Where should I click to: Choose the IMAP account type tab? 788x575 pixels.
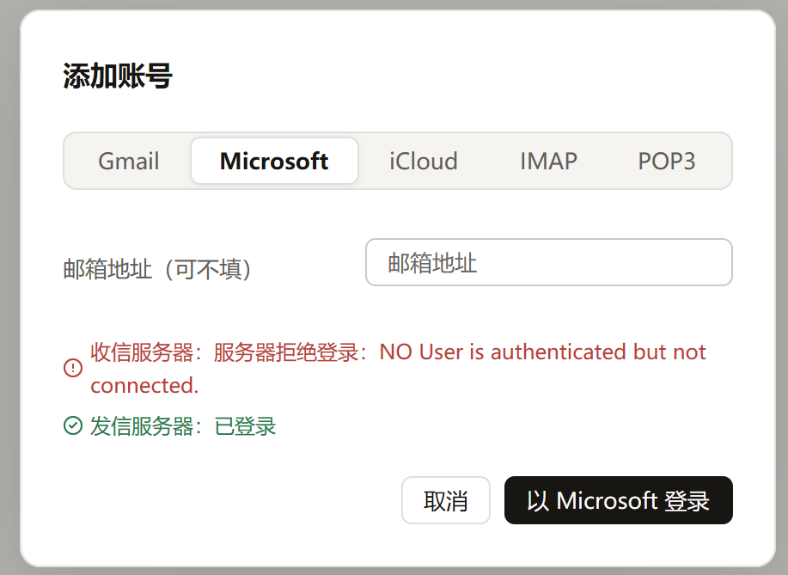click(x=548, y=162)
